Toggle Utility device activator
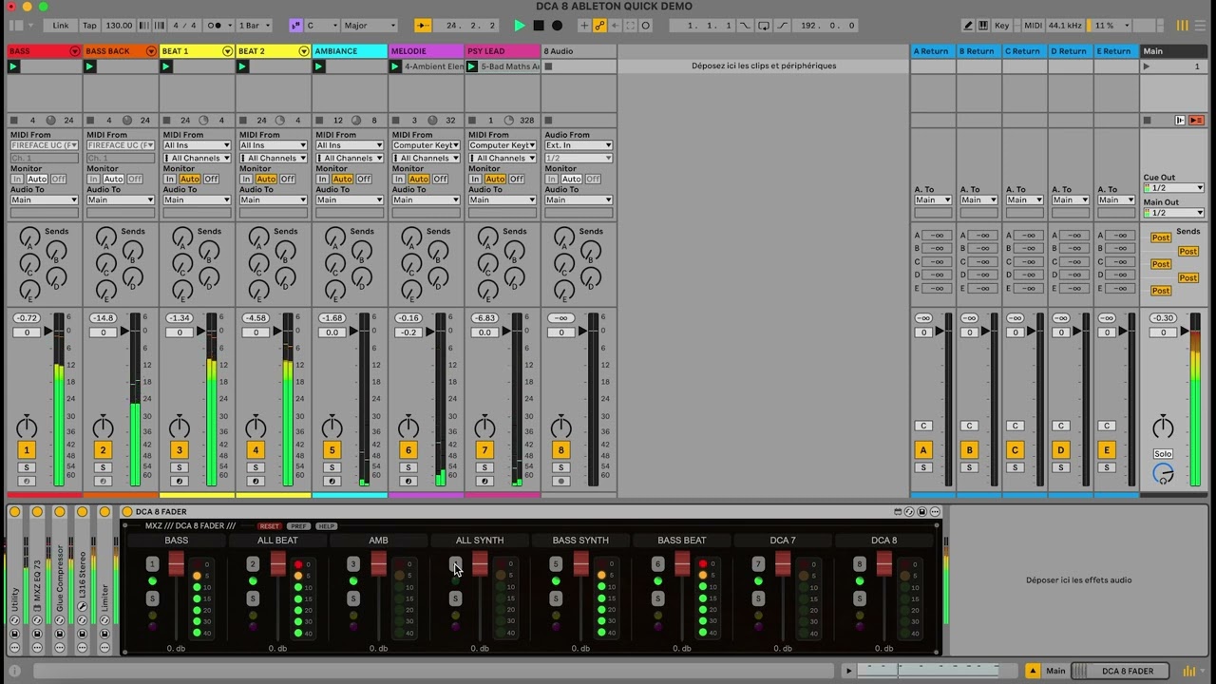 15,512
